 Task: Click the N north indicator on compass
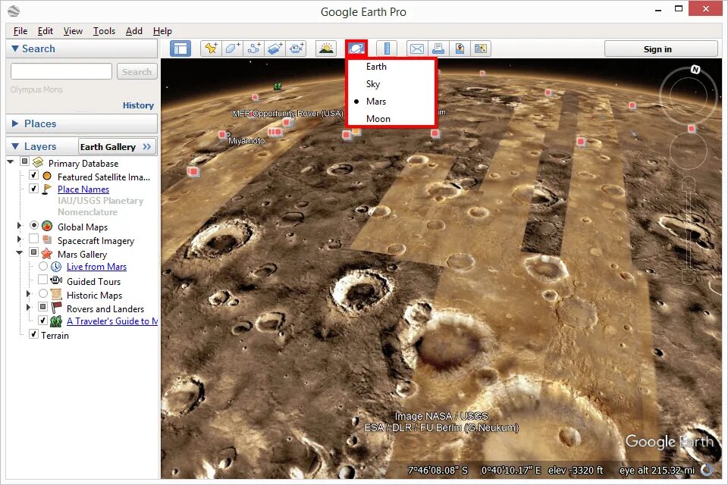pos(695,70)
